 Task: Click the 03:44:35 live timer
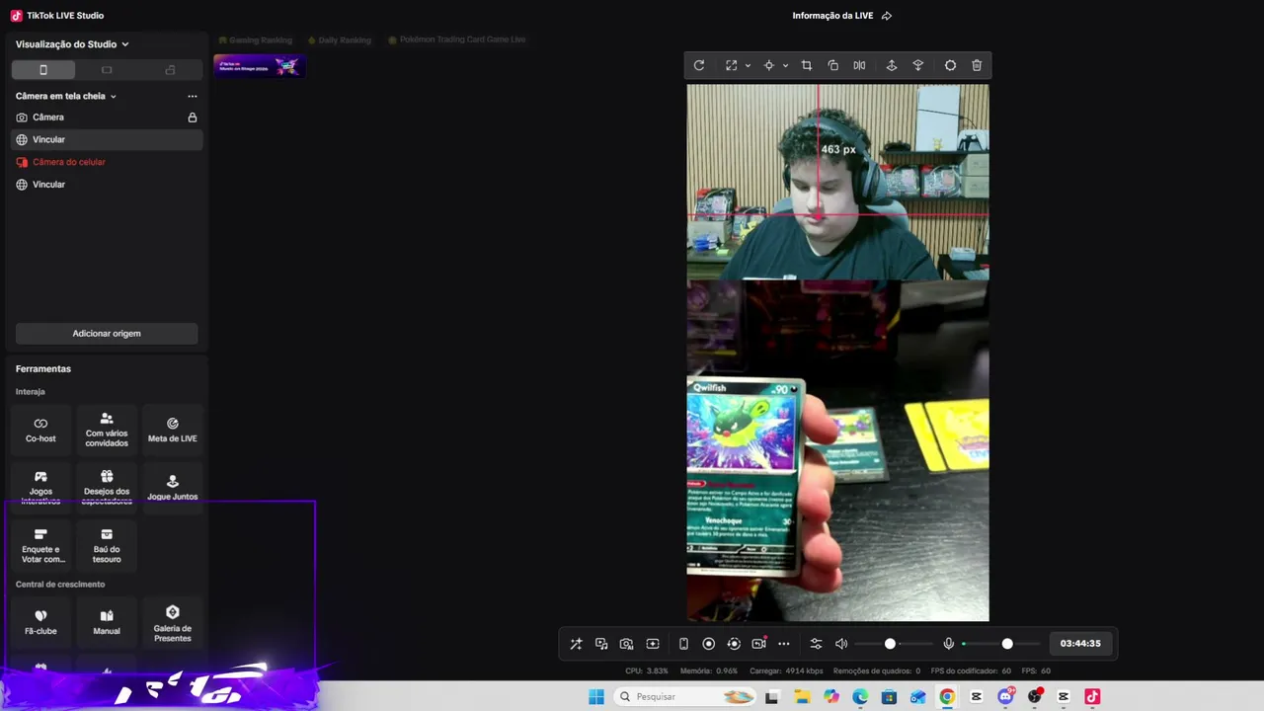(x=1080, y=644)
